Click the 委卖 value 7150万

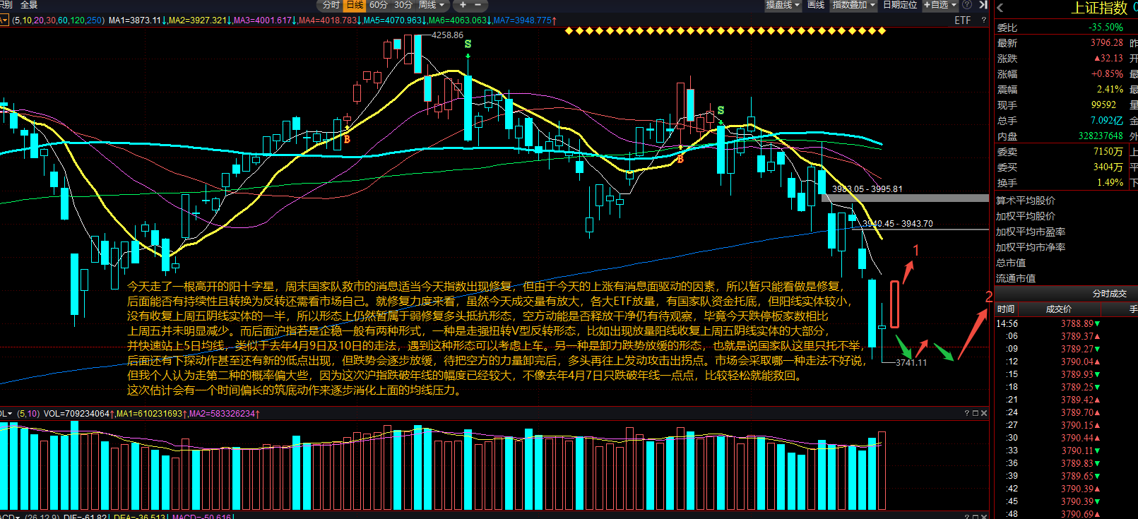click(x=1108, y=152)
